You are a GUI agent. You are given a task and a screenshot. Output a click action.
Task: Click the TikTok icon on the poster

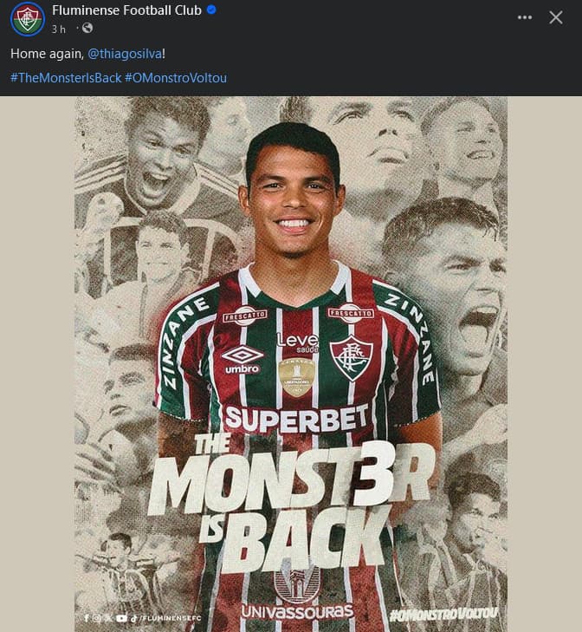point(134,618)
